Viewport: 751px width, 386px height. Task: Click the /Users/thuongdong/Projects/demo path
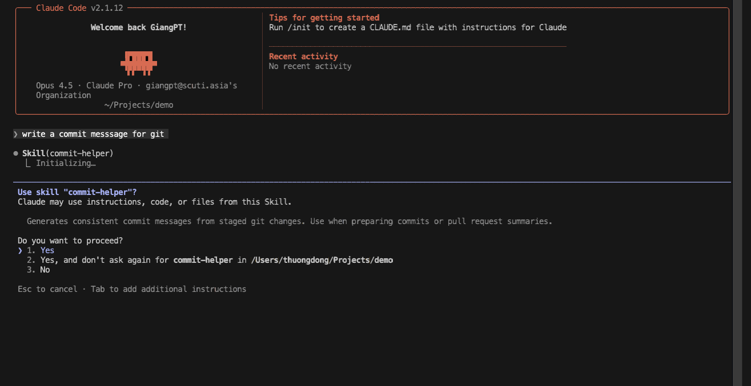click(322, 260)
